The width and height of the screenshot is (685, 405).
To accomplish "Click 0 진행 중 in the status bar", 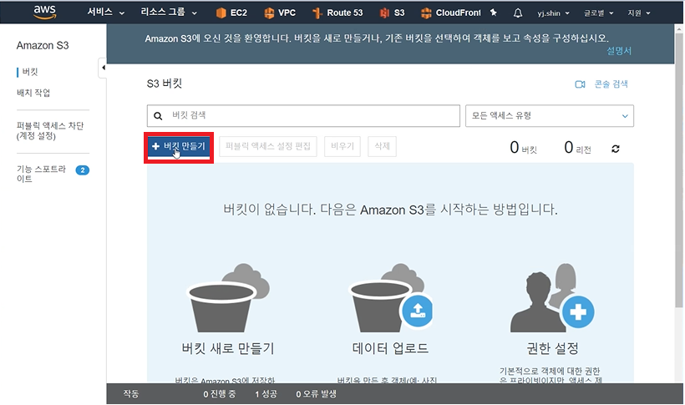I will [x=220, y=394].
